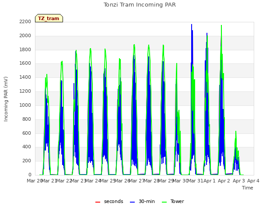Screen dimensions: 280x210
Task: Click the Mar 31 x-axis label
Action: pos(196,181)
